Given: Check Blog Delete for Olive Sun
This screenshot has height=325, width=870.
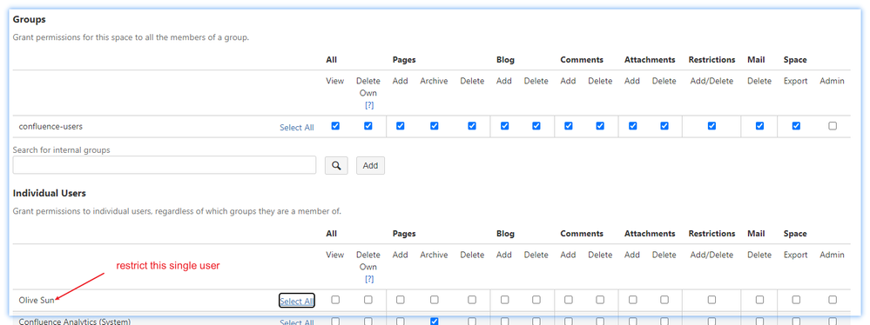Looking at the screenshot, I should (x=536, y=300).
